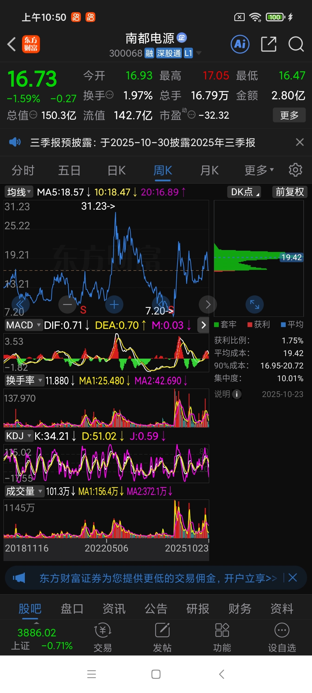Open the 成交量 indicator dropdown
The height and width of the screenshot is (693, 312).
click(x=24, y=491)
